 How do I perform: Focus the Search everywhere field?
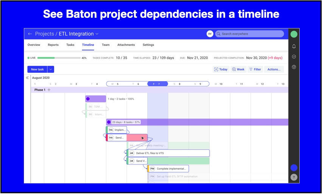click(249, 34)
